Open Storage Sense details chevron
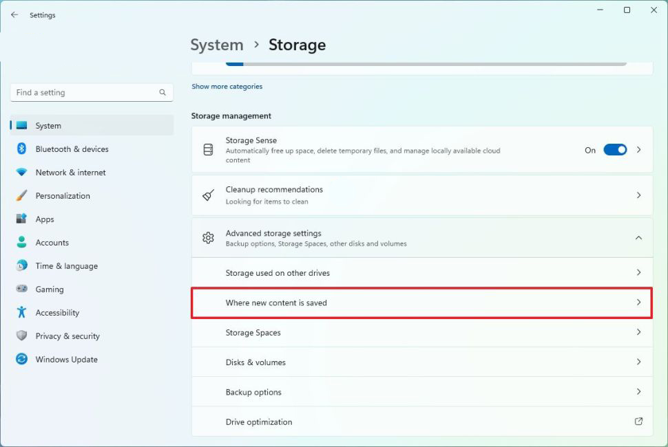Screen dimensions: 668x447 [638, 150]
